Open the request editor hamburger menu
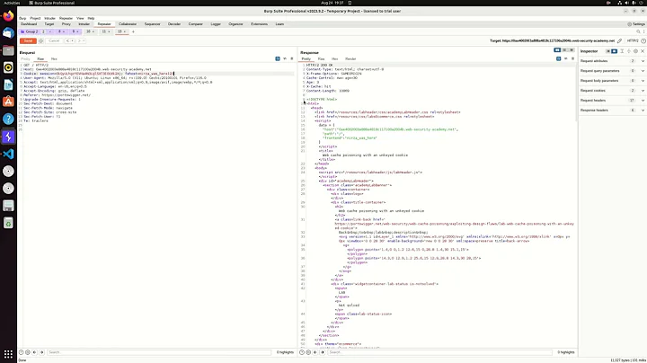 (x=292, y=58)
